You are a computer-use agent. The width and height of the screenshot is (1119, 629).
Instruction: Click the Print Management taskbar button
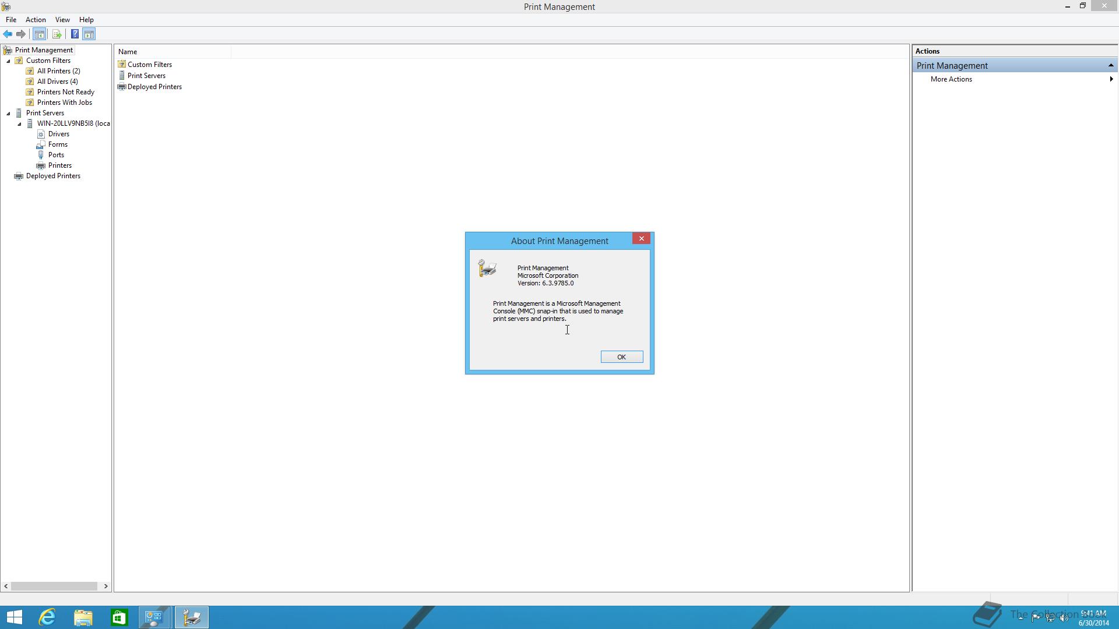192,617
